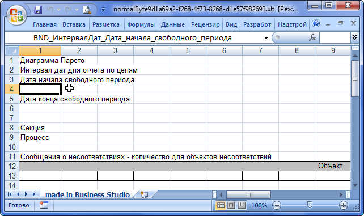Switch to Normal view in status bar
Viewport: 364px width, 216px height.
(221, 205)
